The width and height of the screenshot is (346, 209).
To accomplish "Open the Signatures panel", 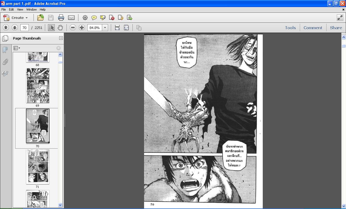I will (x=5, y=73).
